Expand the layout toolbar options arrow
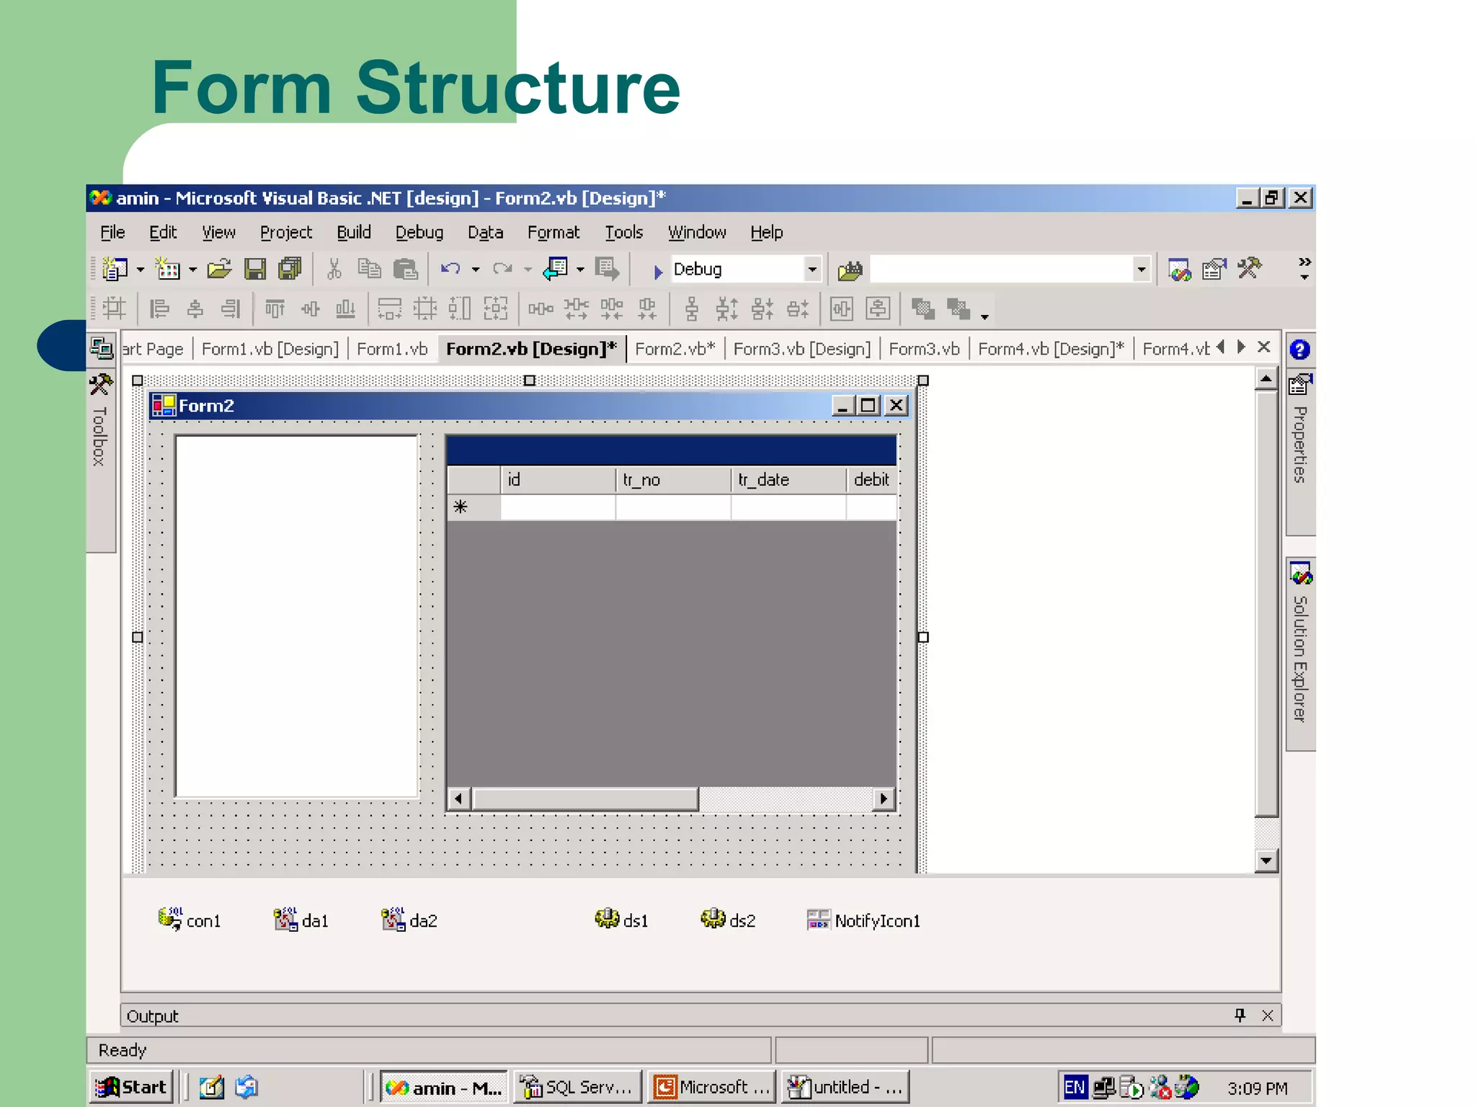Image resolution: width=1476 pixels, height=1107 pixels. click(984, 316)
